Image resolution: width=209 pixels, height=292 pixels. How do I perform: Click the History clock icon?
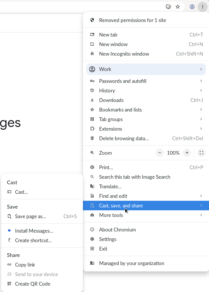pyautogui.click(x=92, y=90)
